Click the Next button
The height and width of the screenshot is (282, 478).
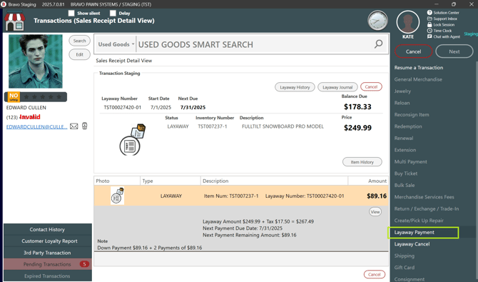454,51
